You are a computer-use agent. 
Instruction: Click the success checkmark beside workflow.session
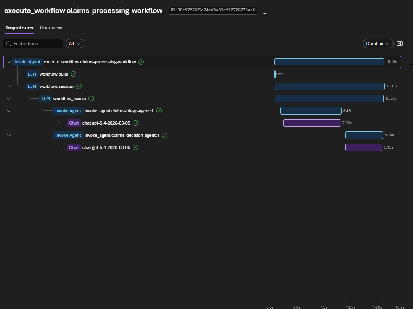[x=79, y=86]
